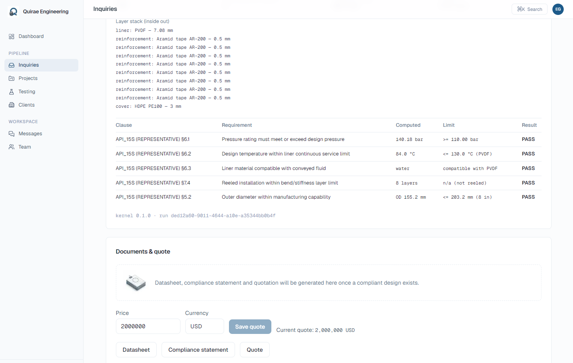Screen dimensions: 573x363
Task: Click the Team people icon
Action: 11,147
